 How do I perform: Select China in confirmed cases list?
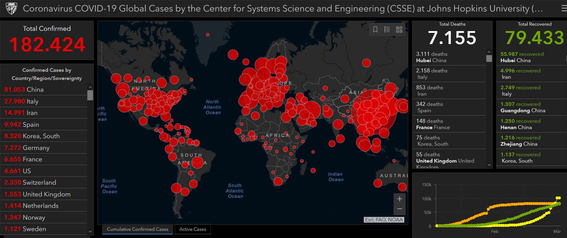pyautogui.click(x=44, y=90)
